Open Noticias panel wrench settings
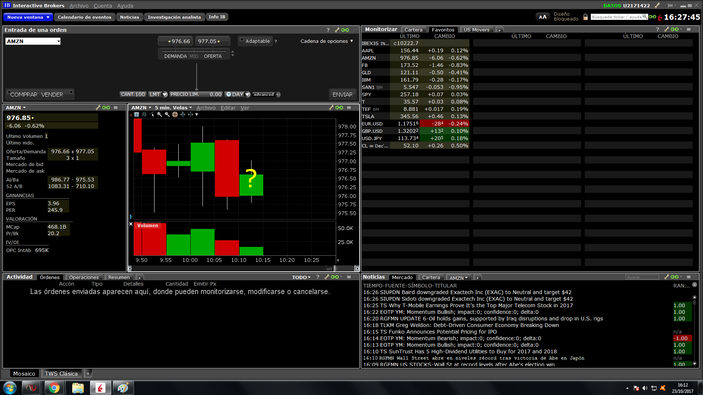The width and height of the screenshot is (703, 395). [x=667, y=277]
